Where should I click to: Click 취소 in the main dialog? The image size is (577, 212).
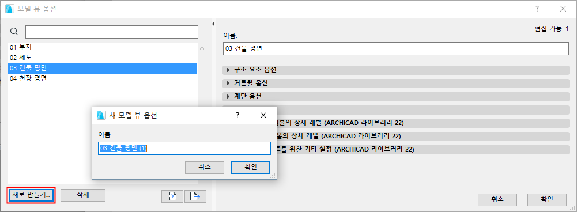497,199
